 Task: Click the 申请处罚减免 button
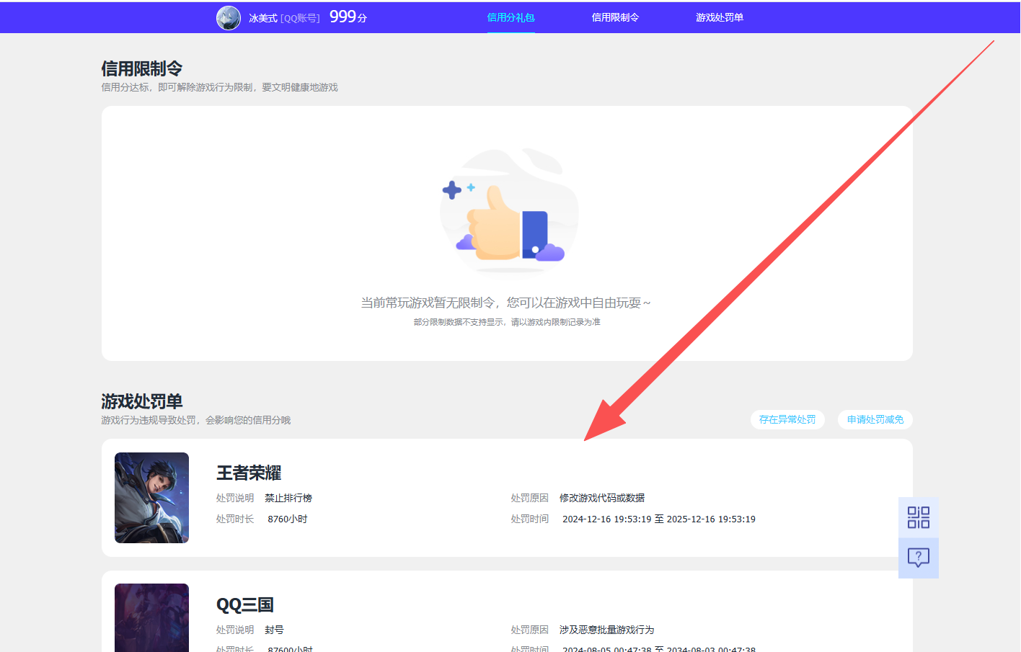875,419
